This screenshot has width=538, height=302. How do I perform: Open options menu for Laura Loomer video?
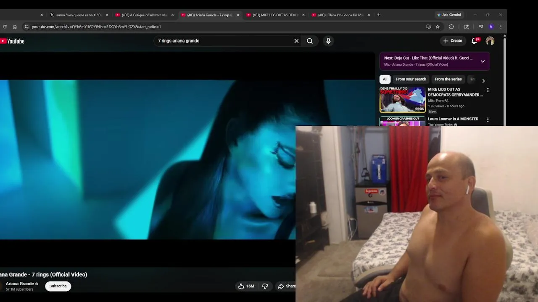488,120
